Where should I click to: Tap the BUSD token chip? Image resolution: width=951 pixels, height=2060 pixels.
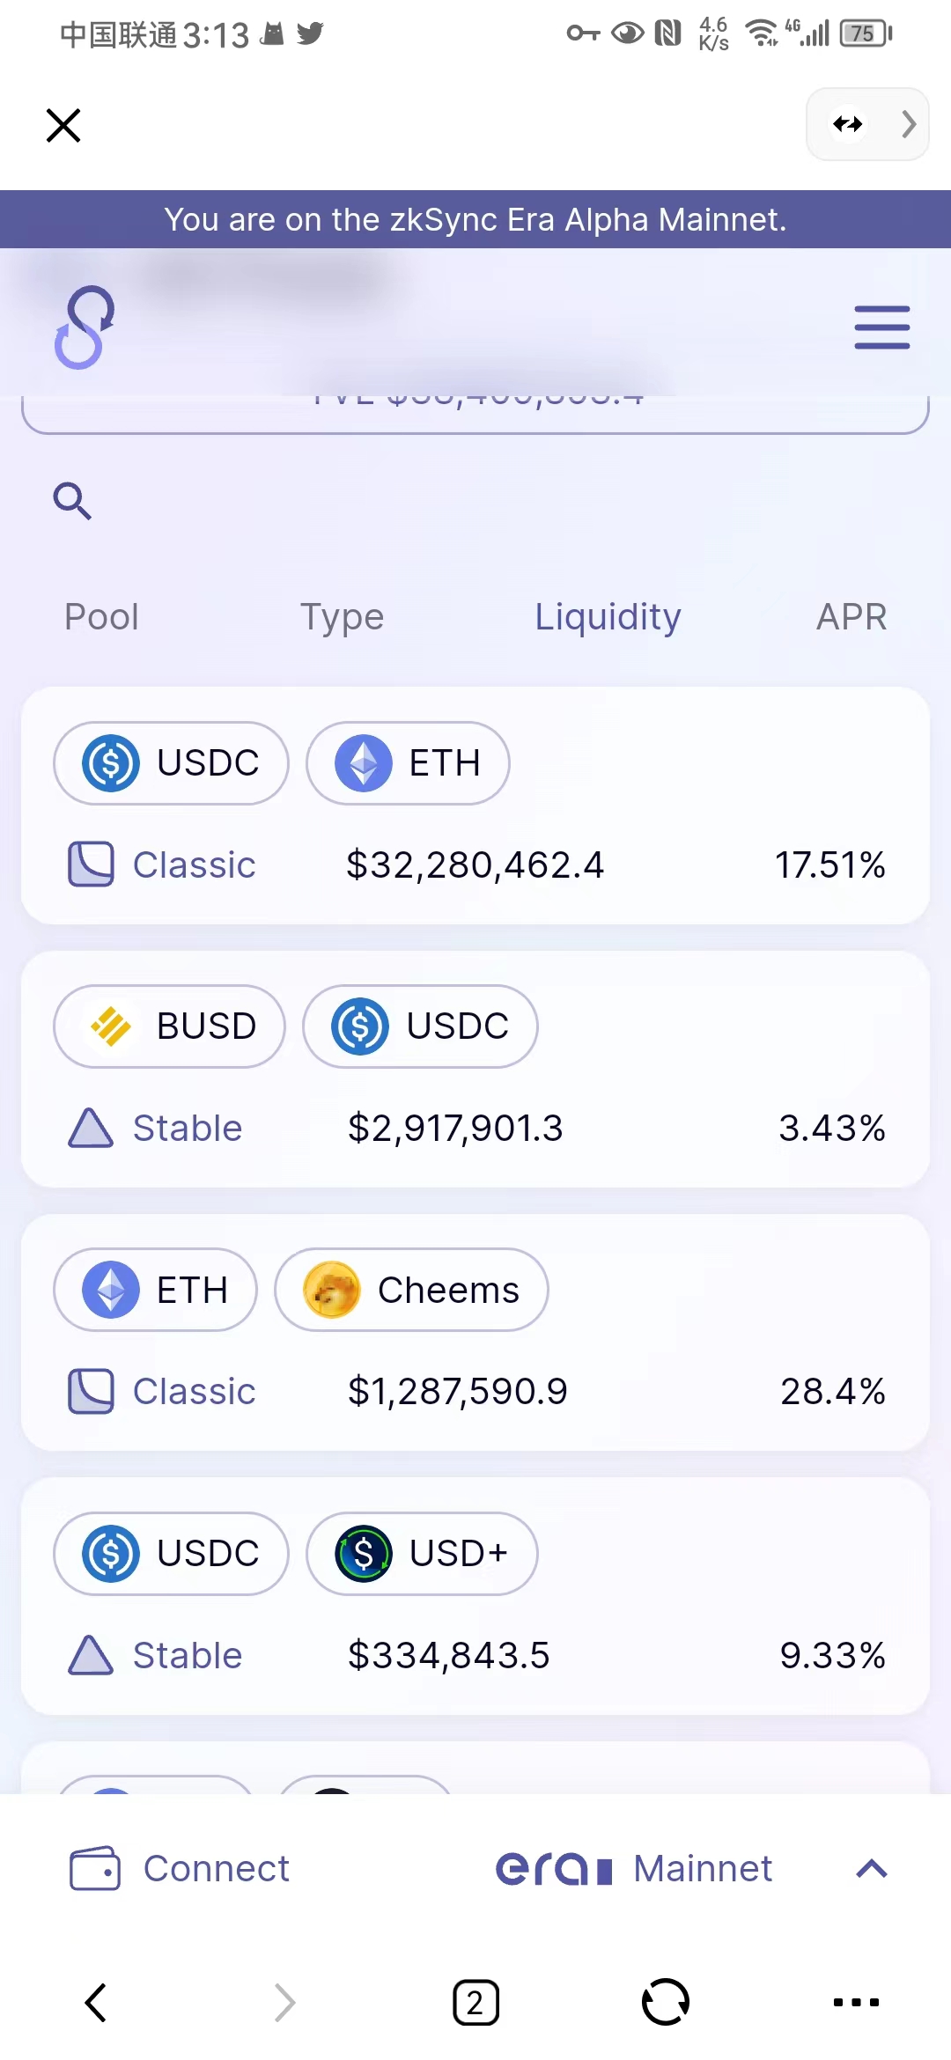[x=169, y=1026]
